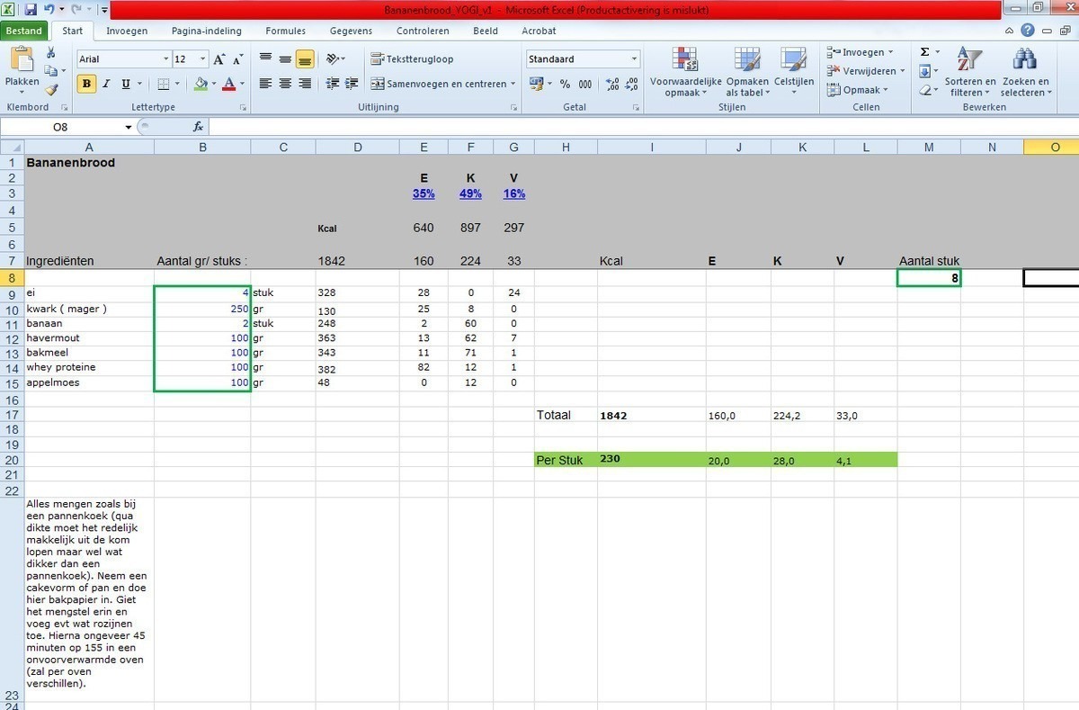Open the Bestand menu
1079x710 pixels.
(x=24, y=31)
